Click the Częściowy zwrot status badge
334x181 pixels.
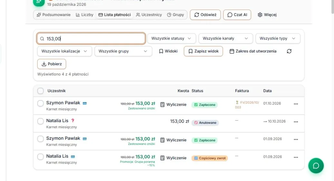[210, 158]
